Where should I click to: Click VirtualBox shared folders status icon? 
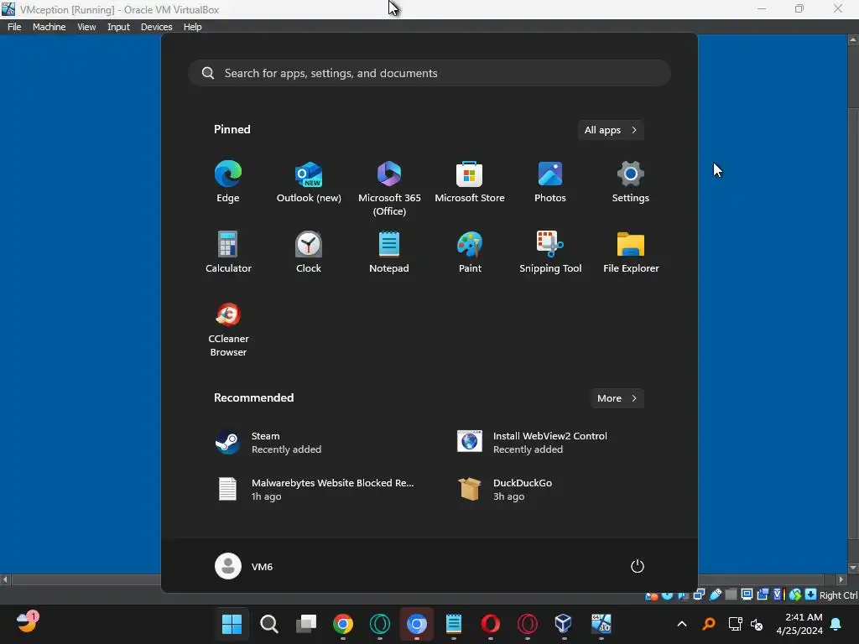pos(731,595)
